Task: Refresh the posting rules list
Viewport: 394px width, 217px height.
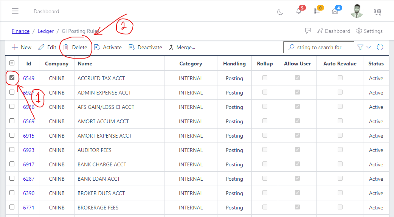Action: click(380, 47)
